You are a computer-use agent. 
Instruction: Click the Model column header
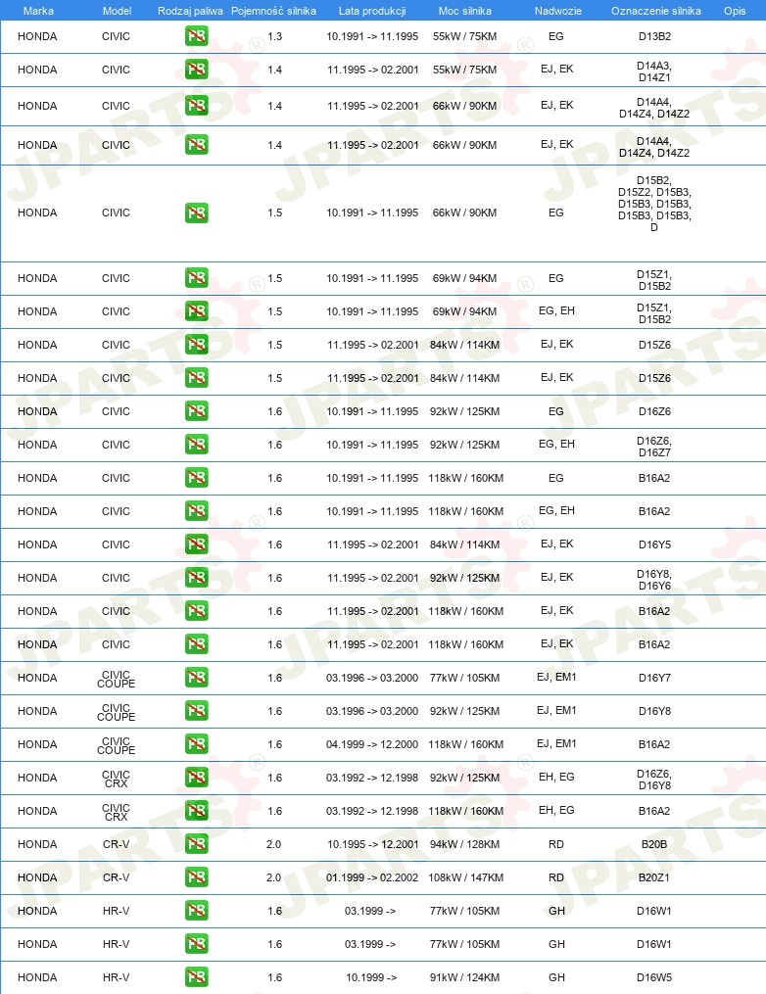pos(117,11)
